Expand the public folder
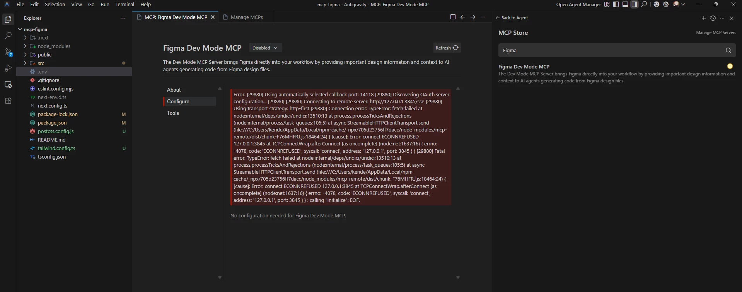The width and height of the screenshot is (742, 292). [25, 55]
